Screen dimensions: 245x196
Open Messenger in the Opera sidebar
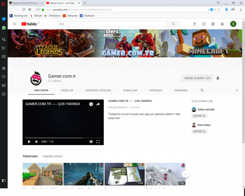point(4,19)
